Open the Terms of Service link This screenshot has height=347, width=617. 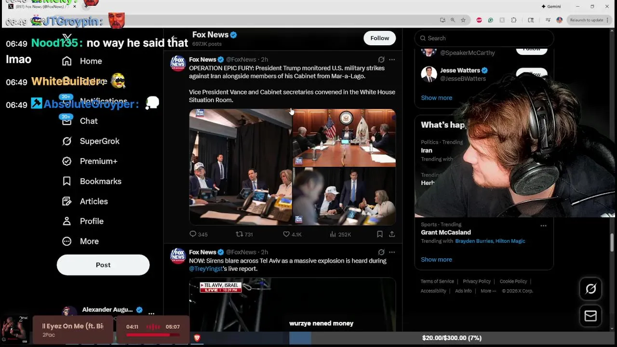coord(437,281)
